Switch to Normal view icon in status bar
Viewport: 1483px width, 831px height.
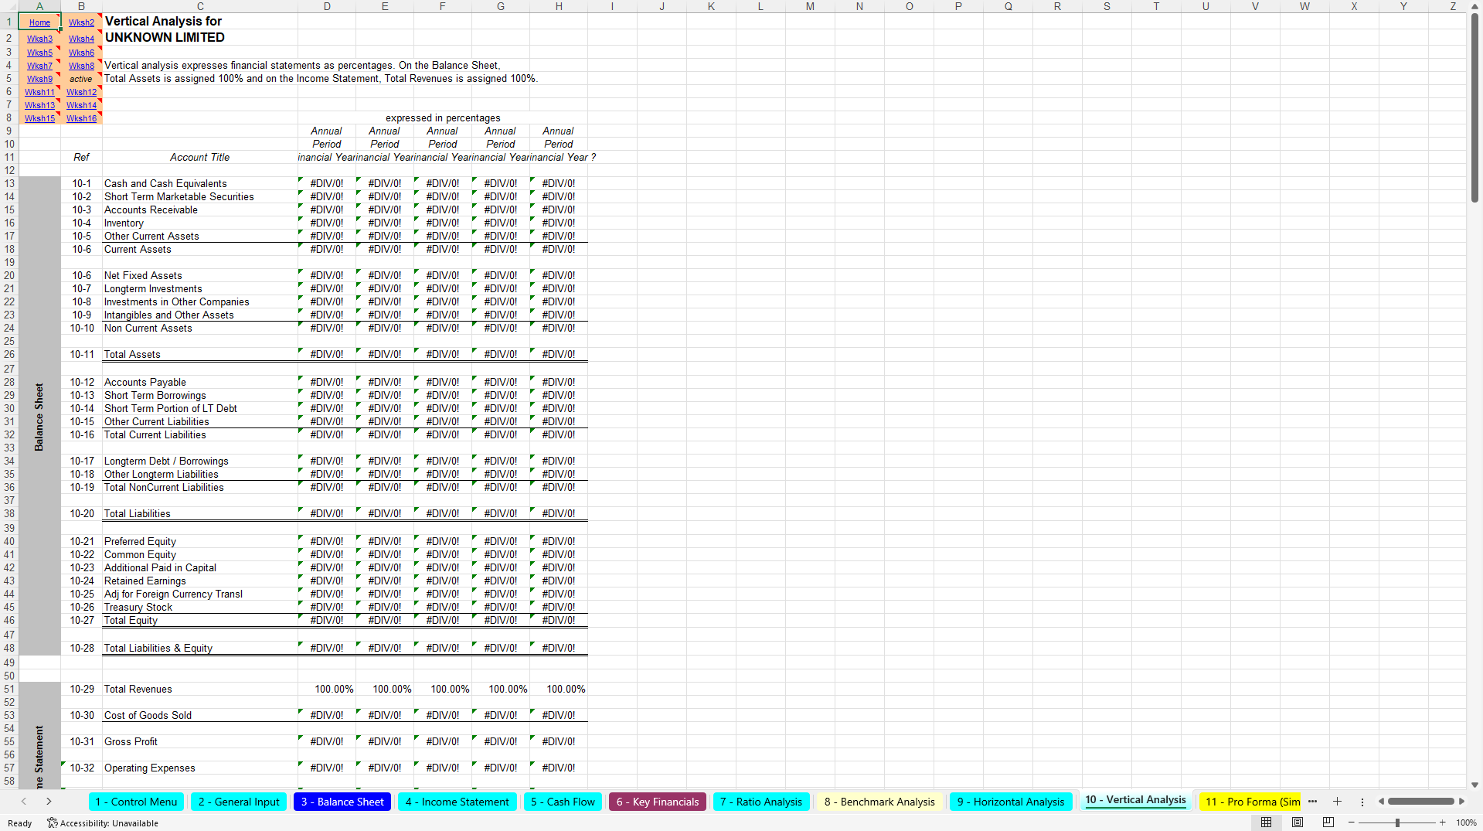point(1266,822)
